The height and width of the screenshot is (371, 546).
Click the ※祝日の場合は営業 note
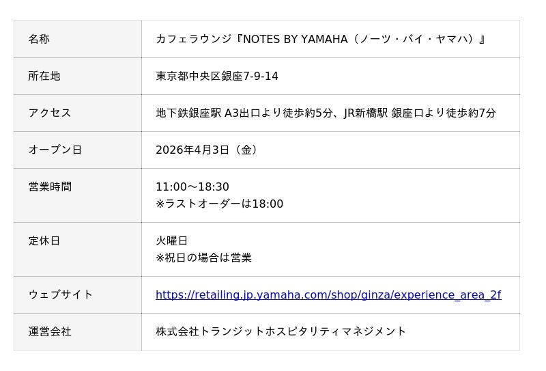tap(203, 258)
